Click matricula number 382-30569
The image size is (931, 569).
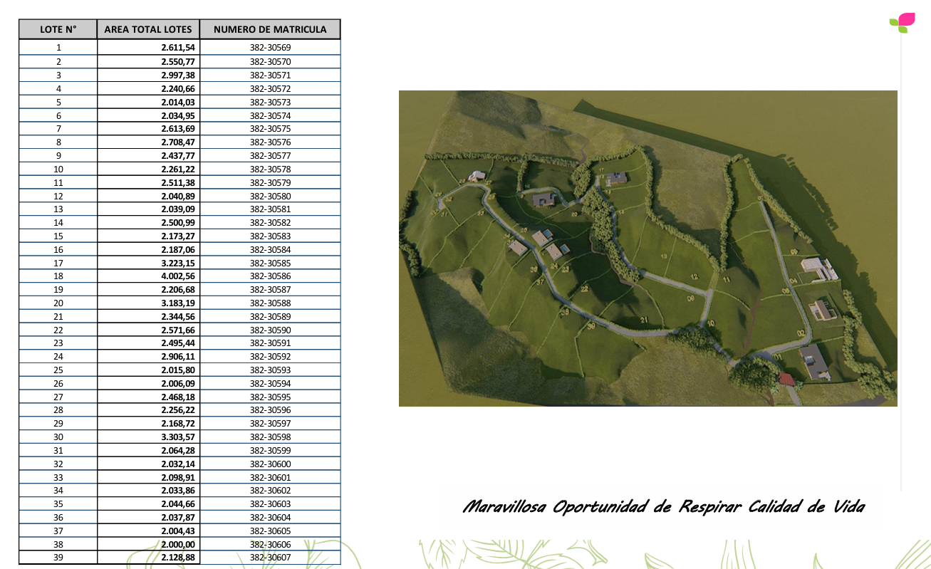tap(270, 48)
